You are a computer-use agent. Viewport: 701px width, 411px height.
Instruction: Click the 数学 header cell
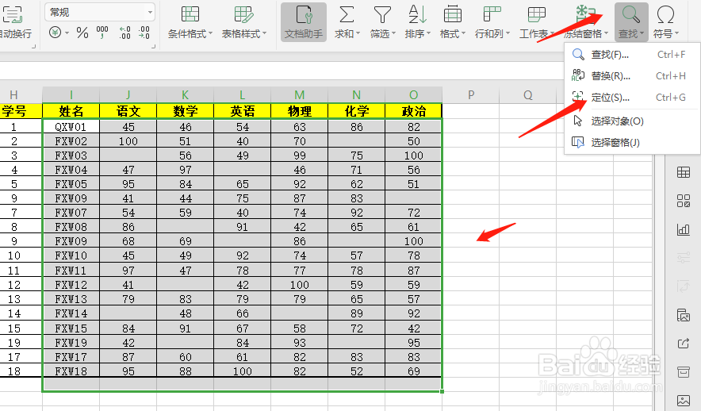(186, 111)
